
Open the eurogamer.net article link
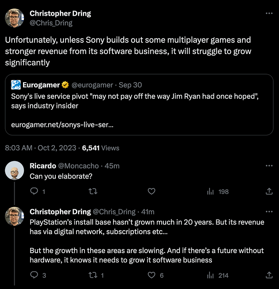[62, 125]
